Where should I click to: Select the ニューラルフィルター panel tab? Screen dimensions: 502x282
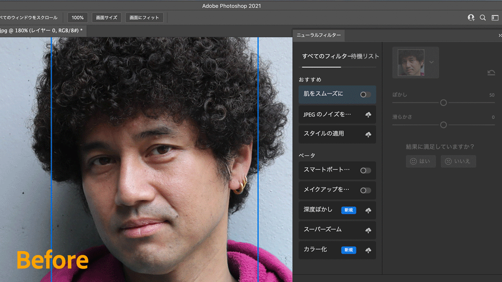click(x=318, y=35)
